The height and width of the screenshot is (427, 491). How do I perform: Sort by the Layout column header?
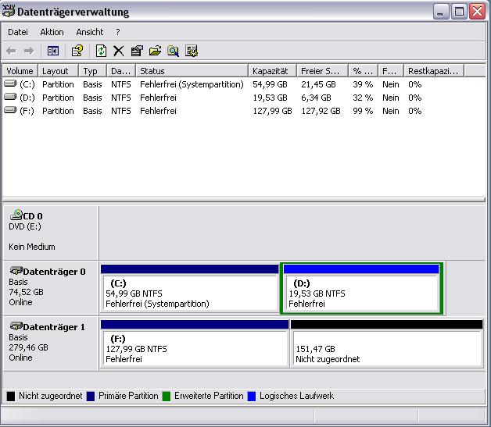[x=58, y=71]
